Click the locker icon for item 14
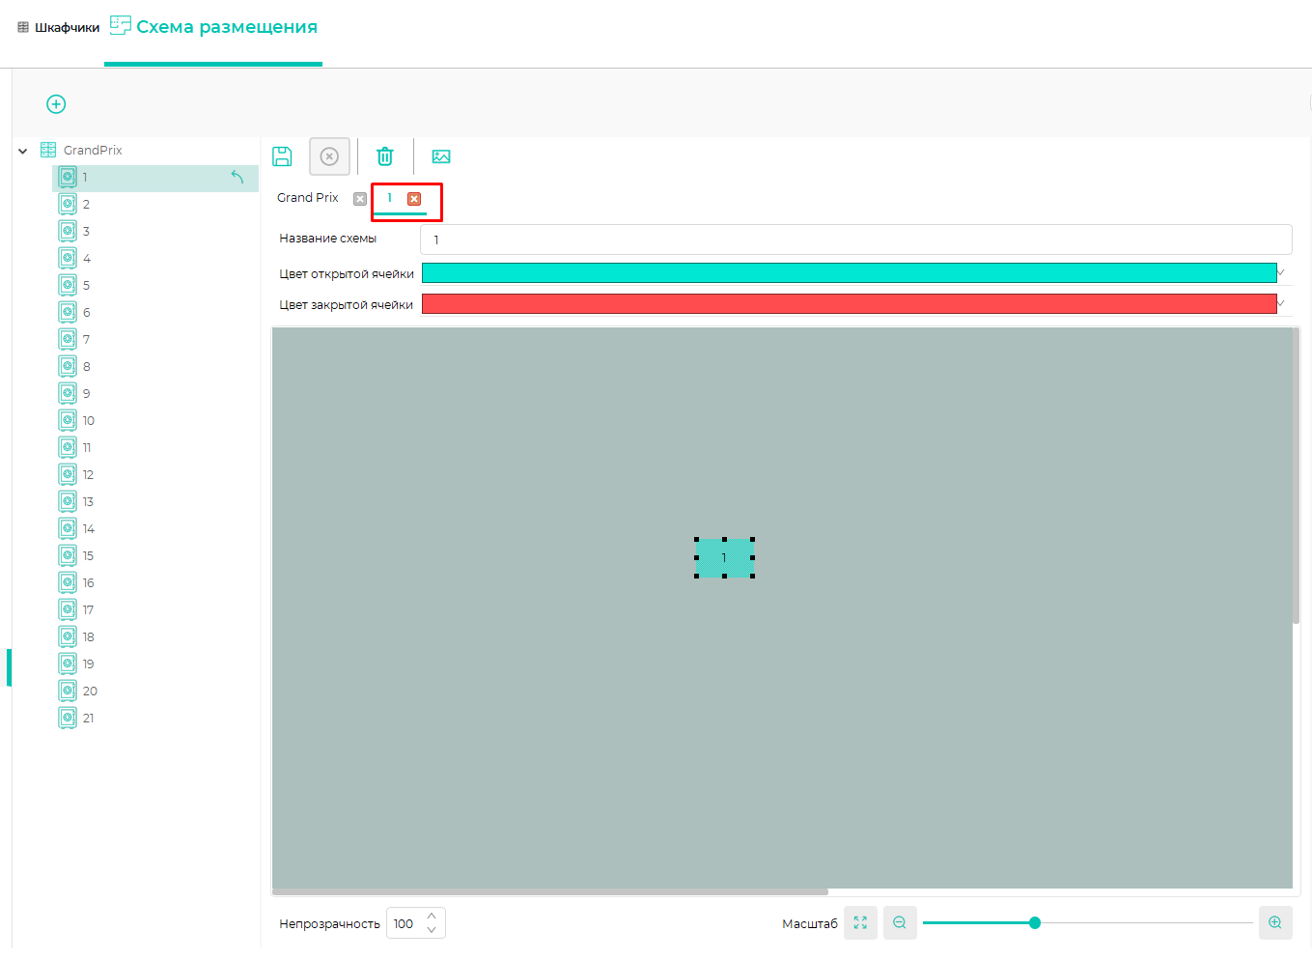This screenshot has height=960, width=1312. [x=68, y=528]
